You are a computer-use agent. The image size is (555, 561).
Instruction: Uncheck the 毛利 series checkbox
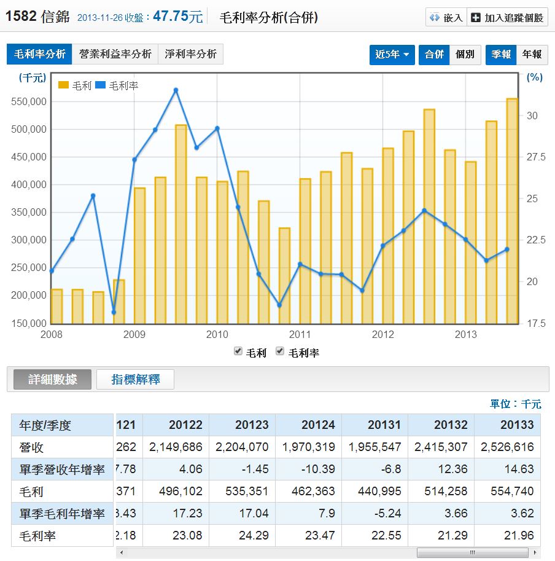coord(238,351)
